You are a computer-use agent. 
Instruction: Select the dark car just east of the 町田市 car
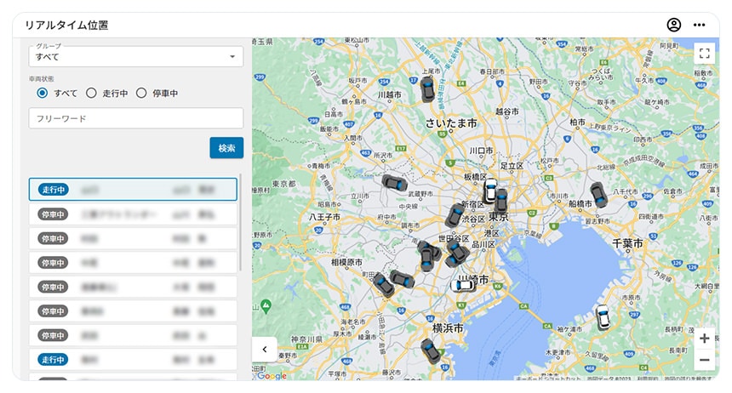403,279
